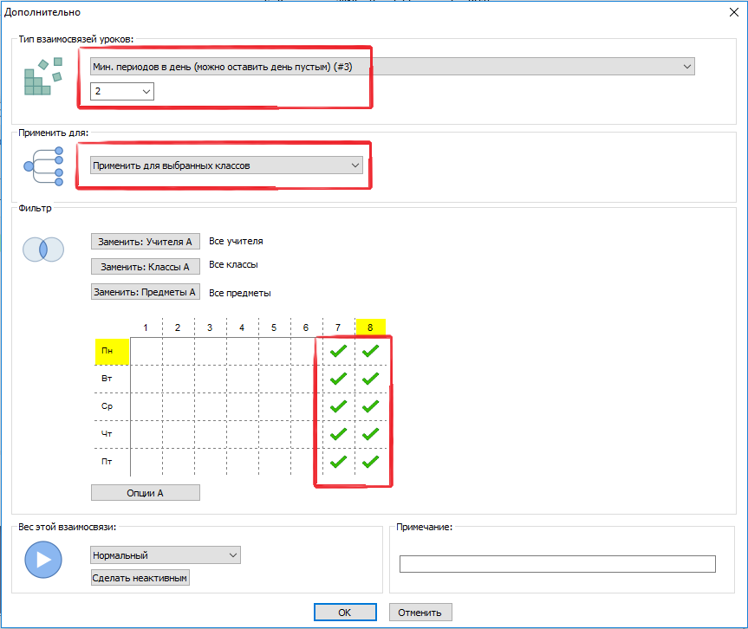Viewport: 748px width, 629px height.
Task: Toggle checkmark for Ср period 8
Action: (x=371, y=406)
